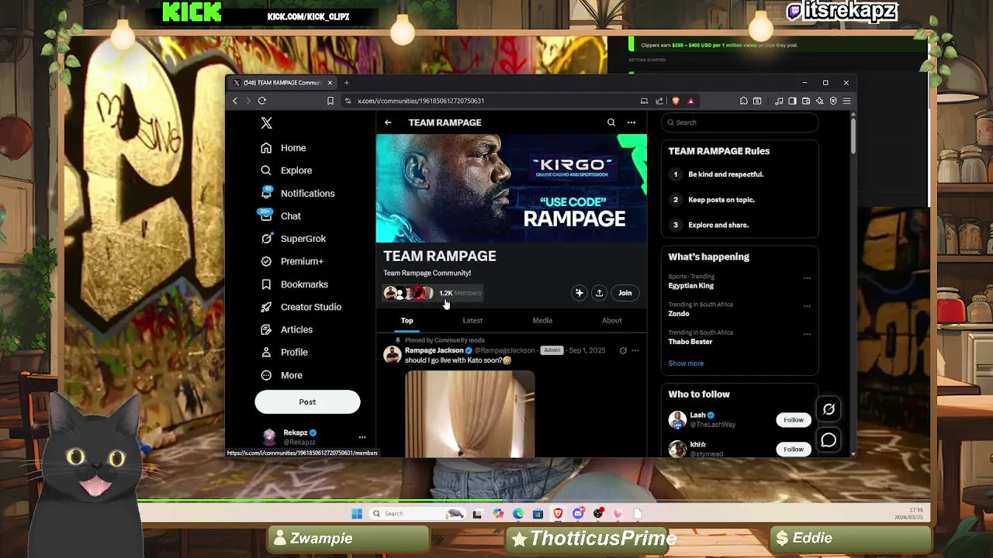Click Show more under What's happening
The image size is (993, 558).
pyautogui.click(x=686, y=363)
